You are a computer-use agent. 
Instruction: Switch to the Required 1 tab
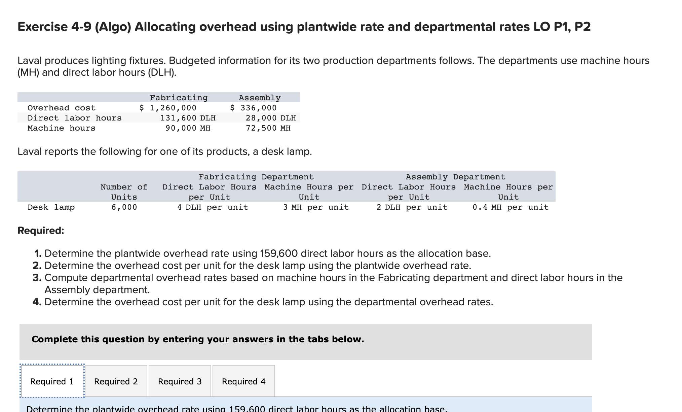pyautogui.click(x=52, y=381)
